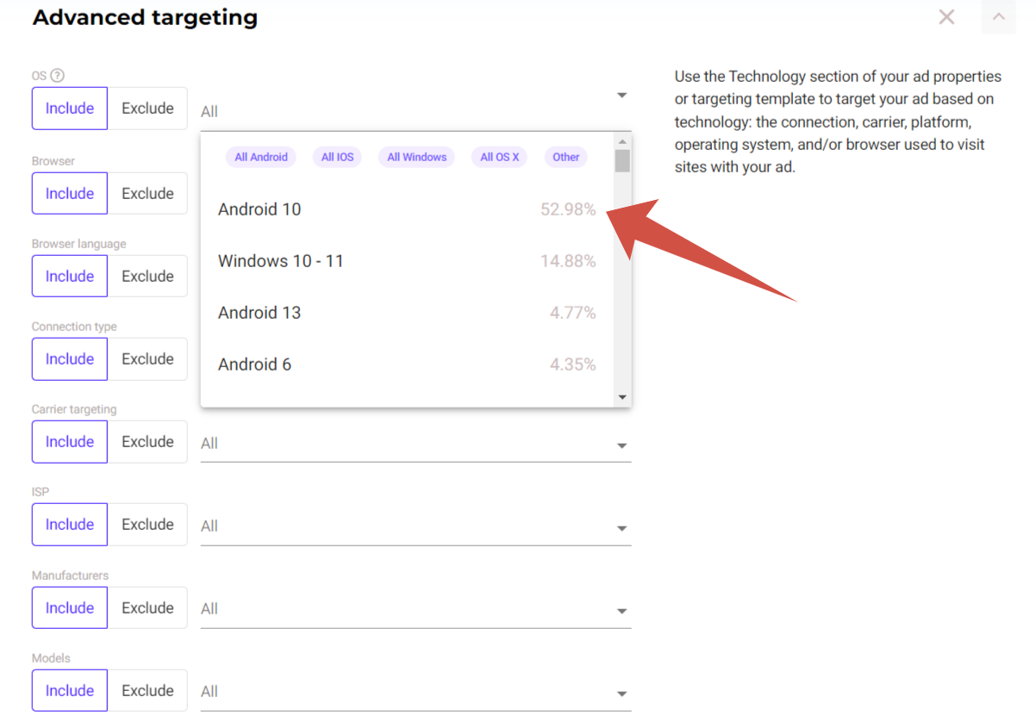Image resolution: width=1036 pixels, height=722 pixels.
Task: Click the All Android quick filter chip
Action: coord(261,157)
